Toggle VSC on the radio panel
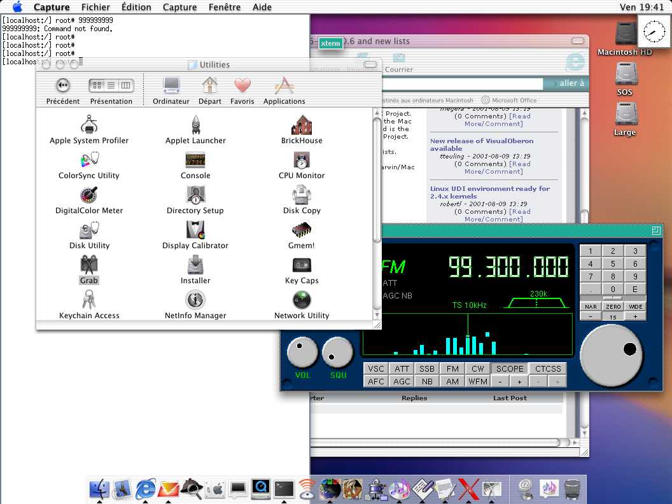This screenshot has width=672, height=504. (376, 368)
